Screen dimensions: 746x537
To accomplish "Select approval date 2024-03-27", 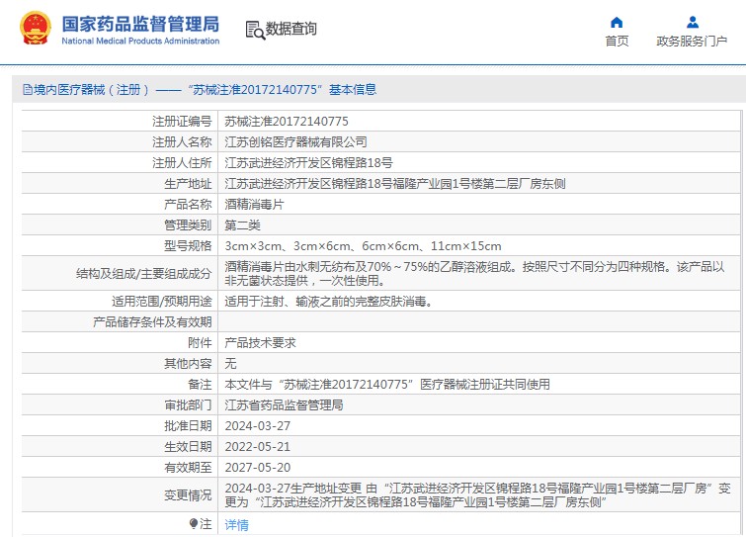I will (257, 426).
